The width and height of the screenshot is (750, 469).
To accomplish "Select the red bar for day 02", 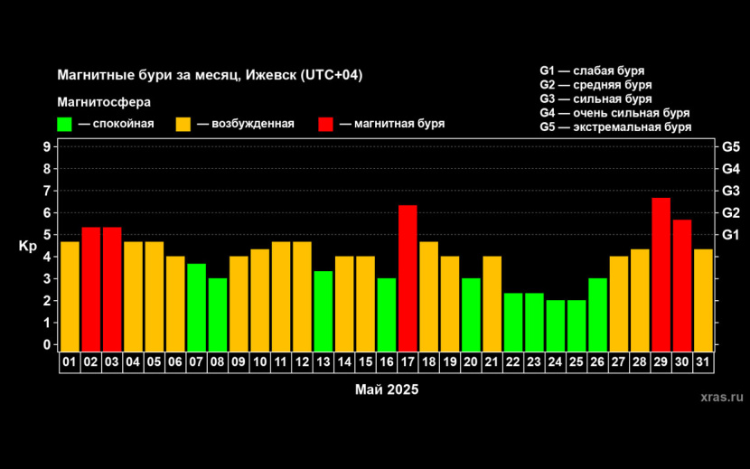I will pos(91,288).
